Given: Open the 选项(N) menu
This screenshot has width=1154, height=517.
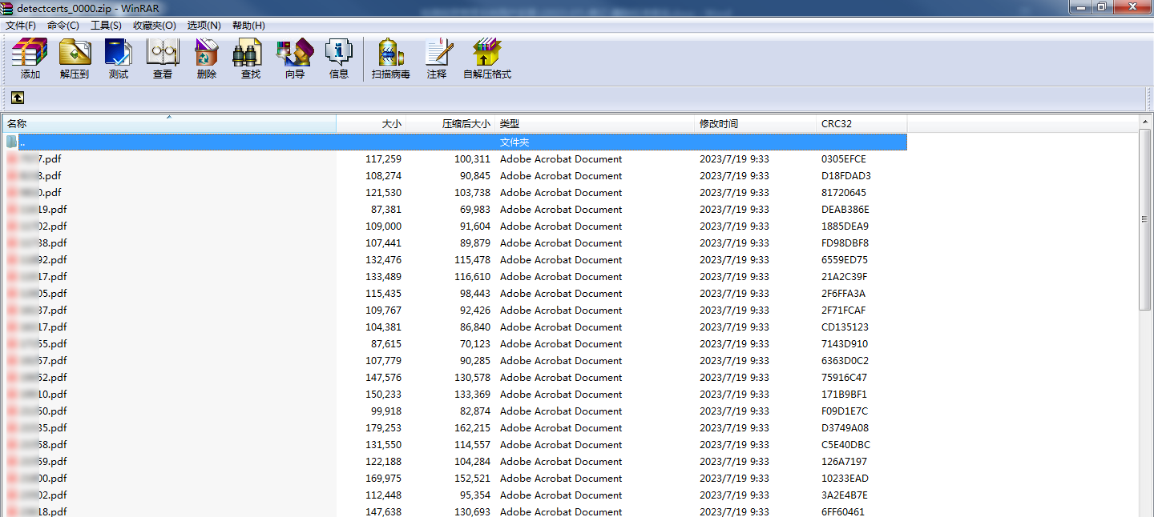Looking at the screenshot, I should [204, 26].
